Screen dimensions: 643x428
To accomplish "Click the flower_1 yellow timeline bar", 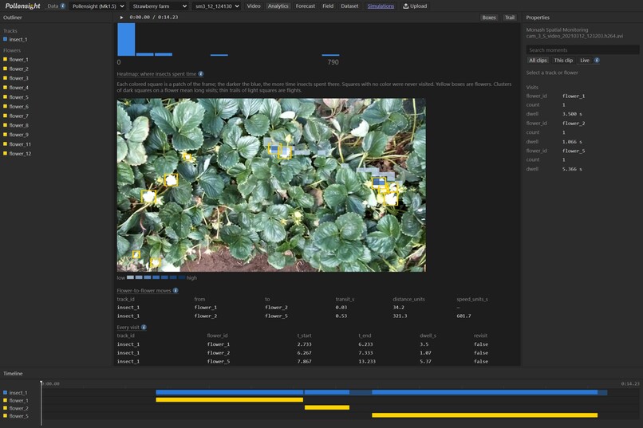I will point(229,400).
